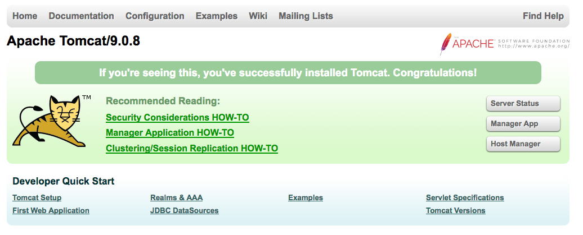
Task: Open the First Web Application link
Action: [x=51, y=211]
